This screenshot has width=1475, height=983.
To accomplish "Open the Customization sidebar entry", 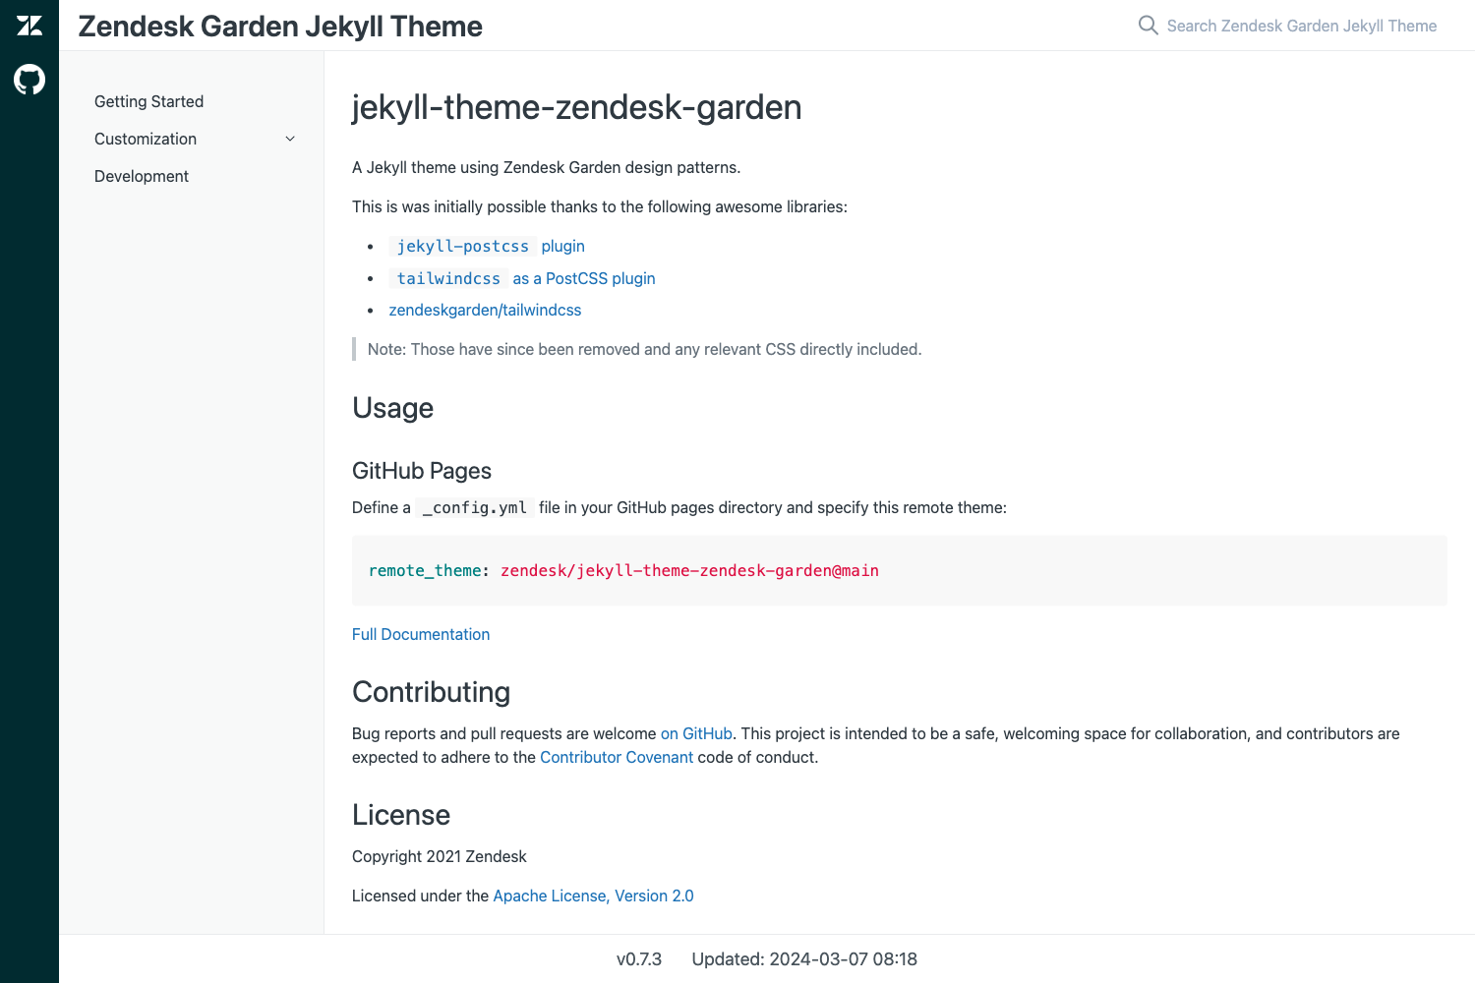I will 145,139.
